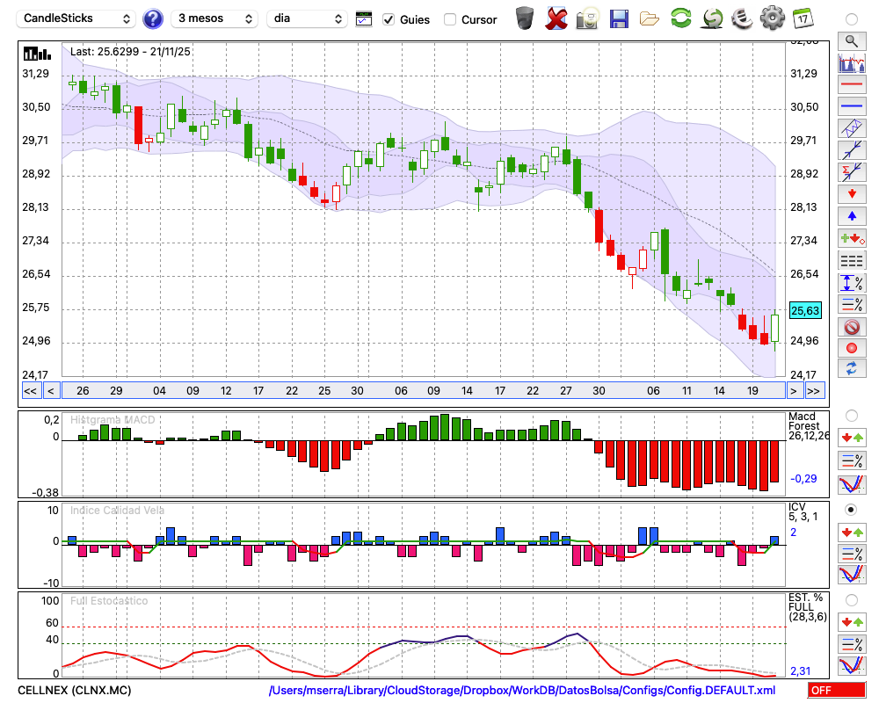Select the red horizontal line tool

852,84
